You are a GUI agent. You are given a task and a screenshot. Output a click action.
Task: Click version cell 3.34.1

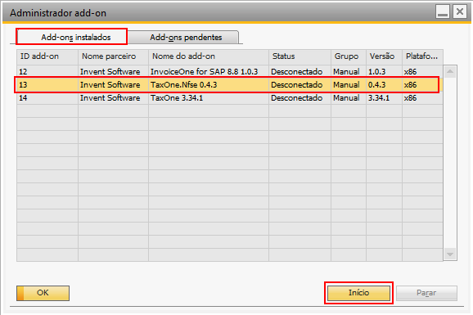pyautogui.click(x=384, y=98)
